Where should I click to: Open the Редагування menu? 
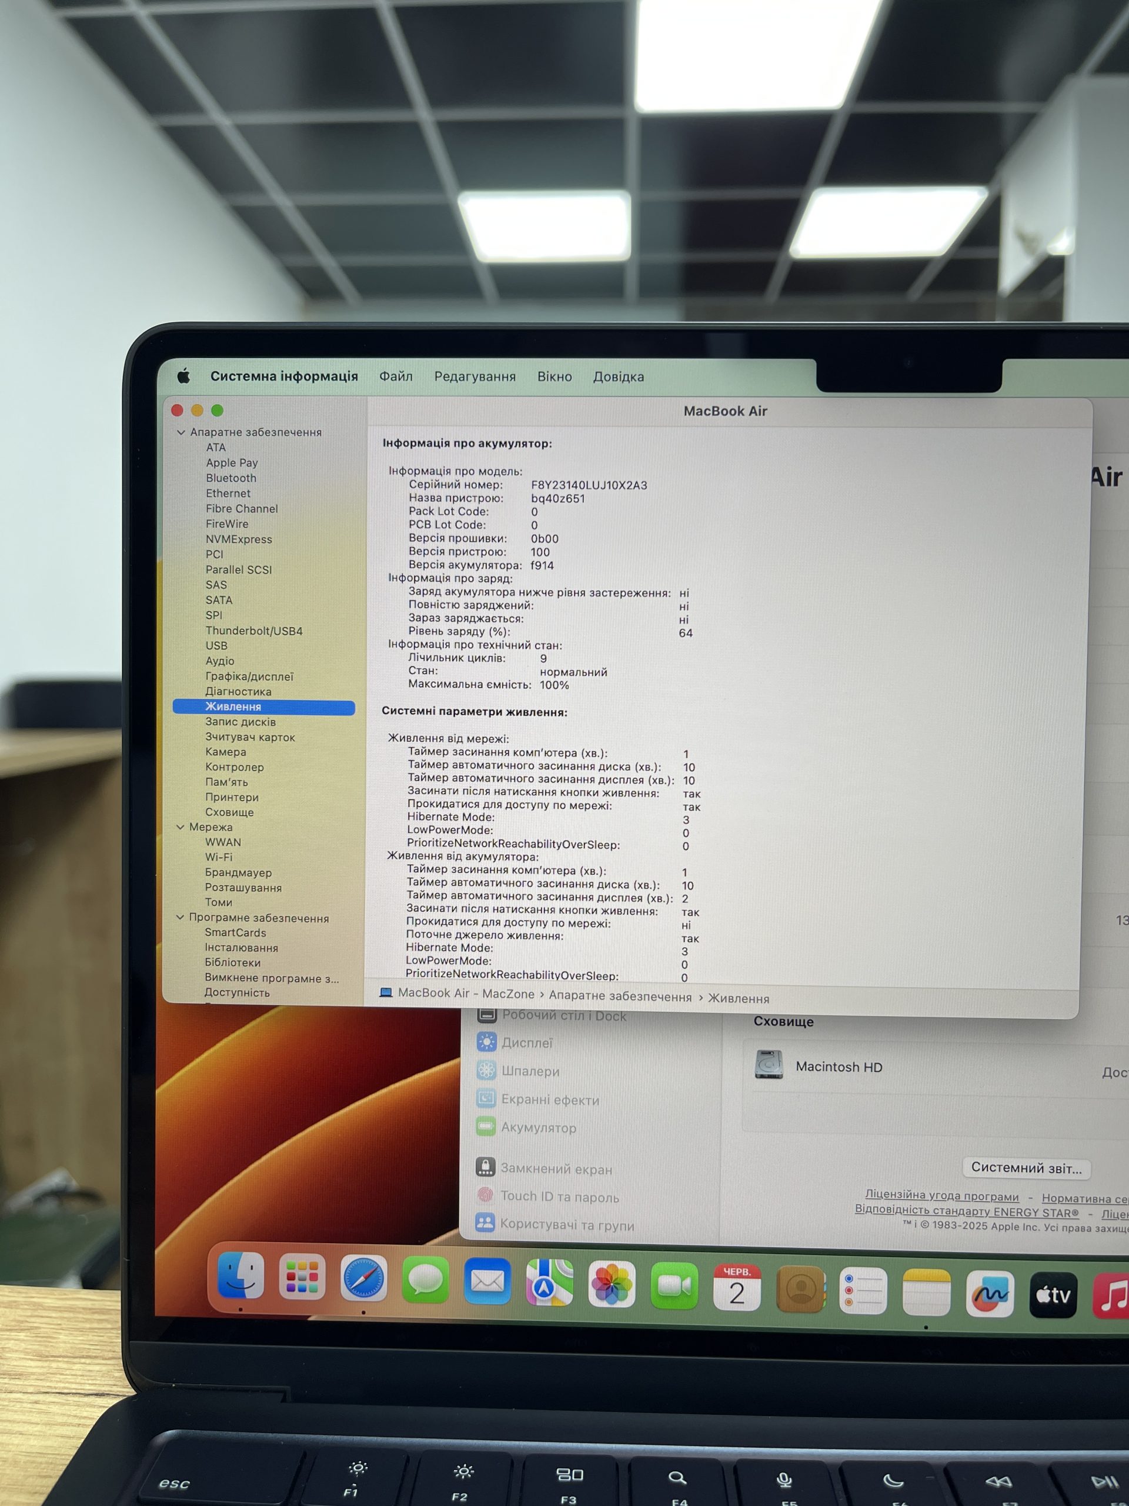coord(475,376)
